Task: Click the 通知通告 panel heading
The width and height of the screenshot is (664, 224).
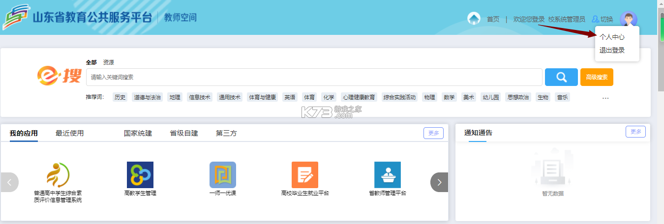Action: click(x=478, y=133)
